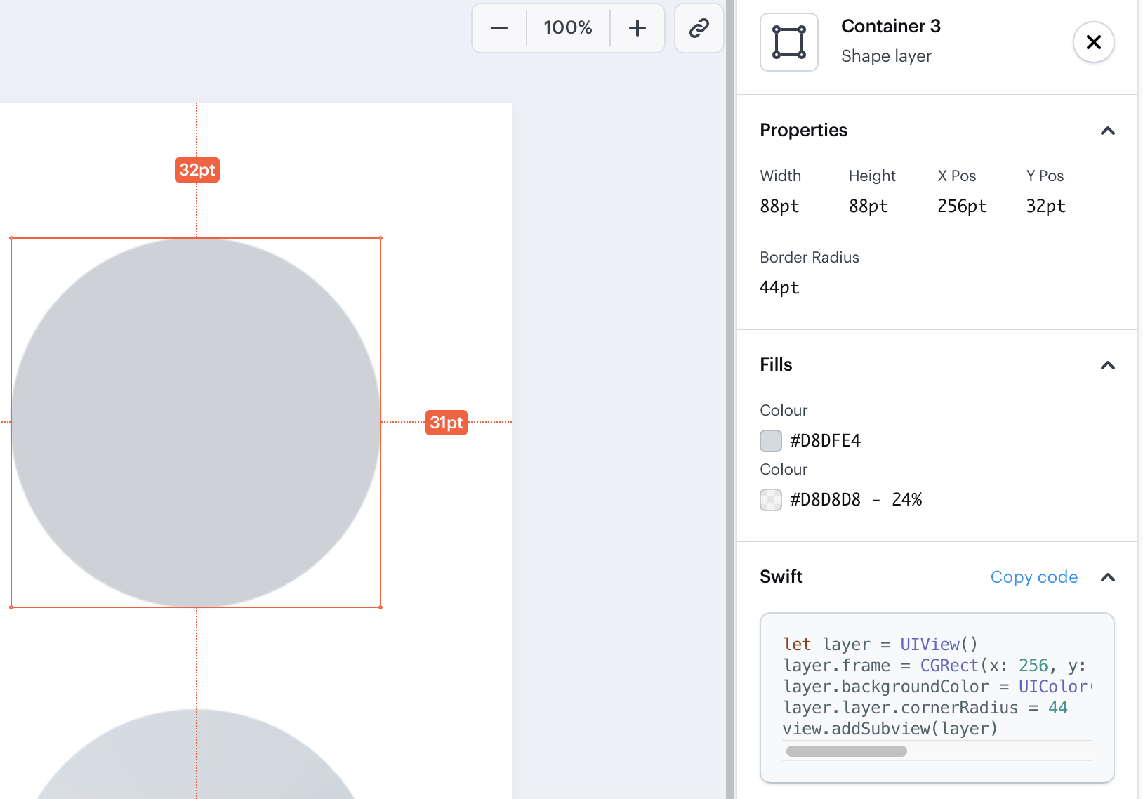Click Copy code link
The image size is (1143, 799).
point(1034,577)
